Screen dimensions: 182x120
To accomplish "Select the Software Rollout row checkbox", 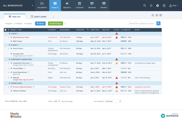I will pyautogui.click(x=5, y=91).
